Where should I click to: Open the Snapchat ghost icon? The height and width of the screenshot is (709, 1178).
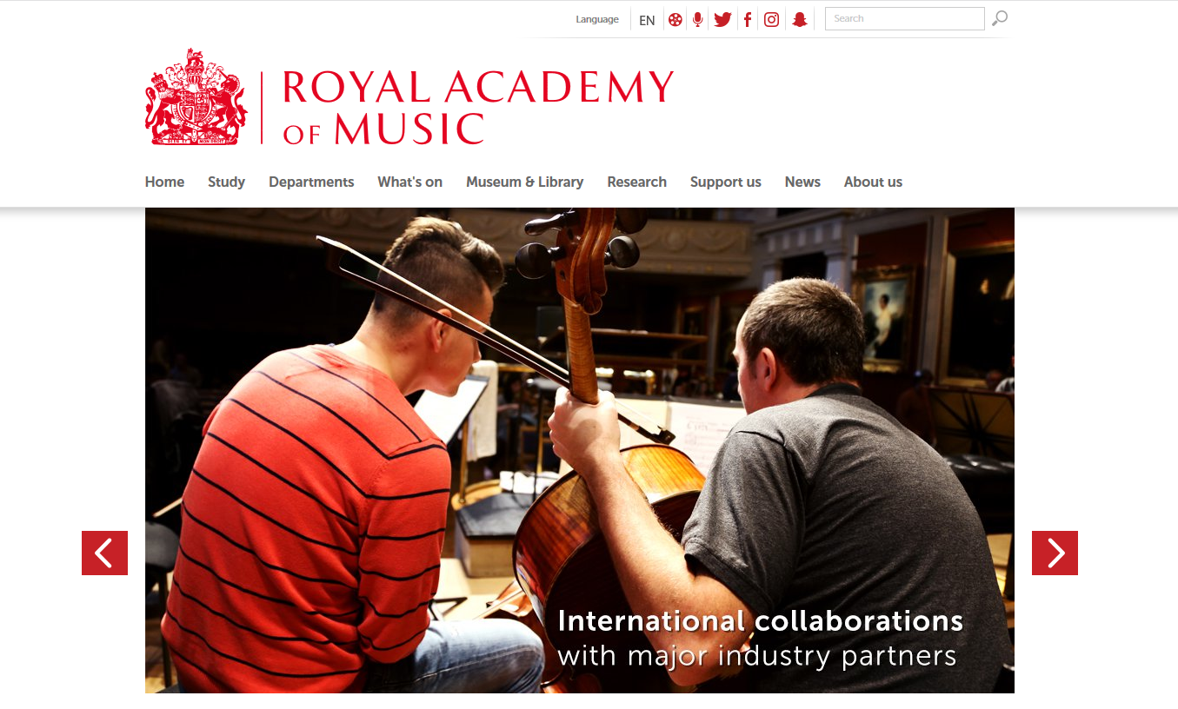(x=800, y=19)
